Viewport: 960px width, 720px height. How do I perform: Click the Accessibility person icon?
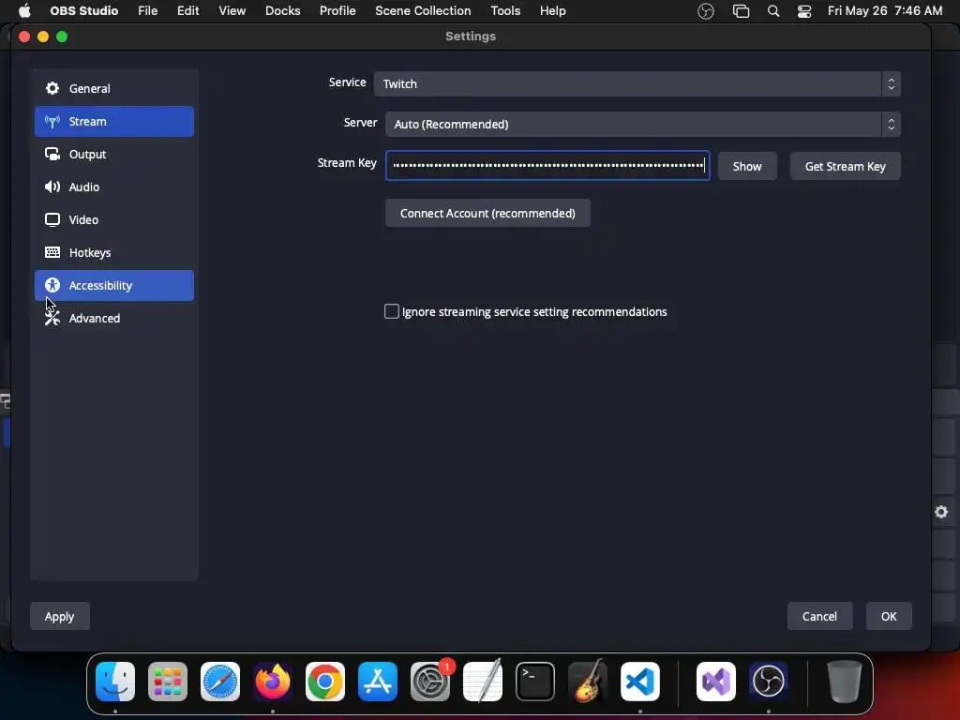point(52,285)
